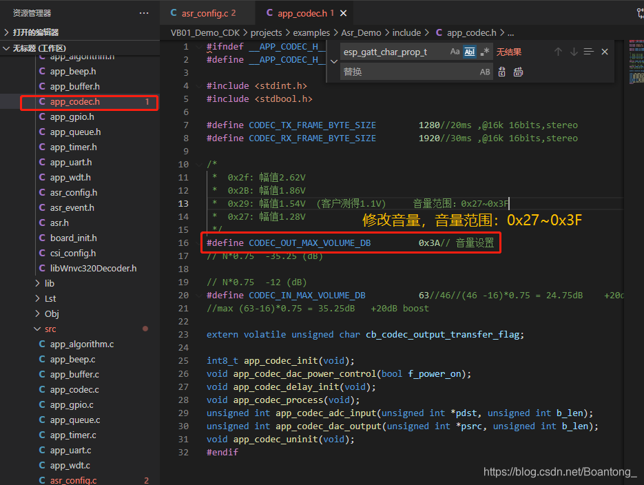Close the app_codec.h tab
Viewport: 644px width, 485px height.
[x=344, y=13]
